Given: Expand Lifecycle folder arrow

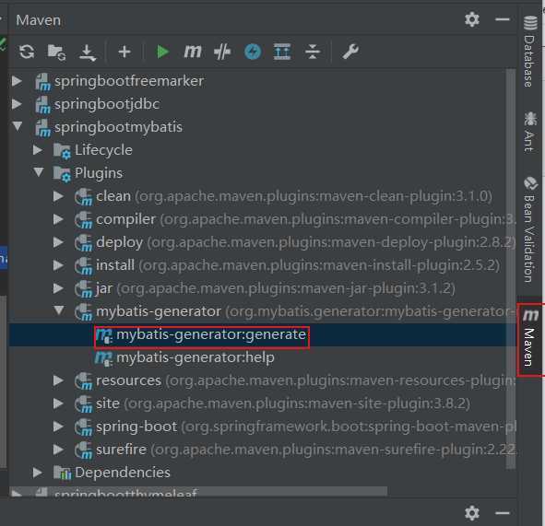Looking at the screenshot, I should [x=38, y=150].
